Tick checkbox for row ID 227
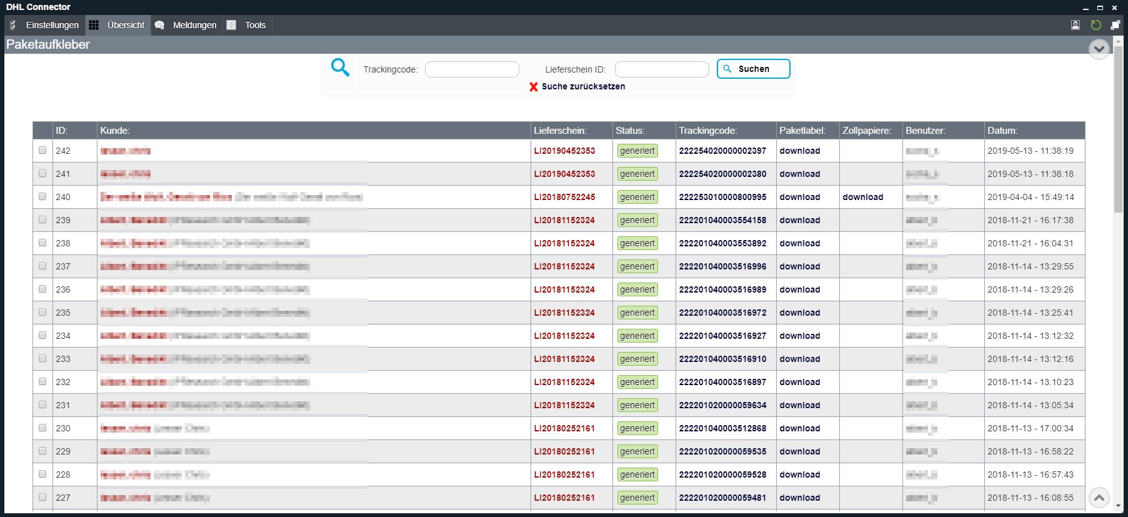Image resolution: width=1128 pixels, height=517 pixels. (x=42, y=497)
